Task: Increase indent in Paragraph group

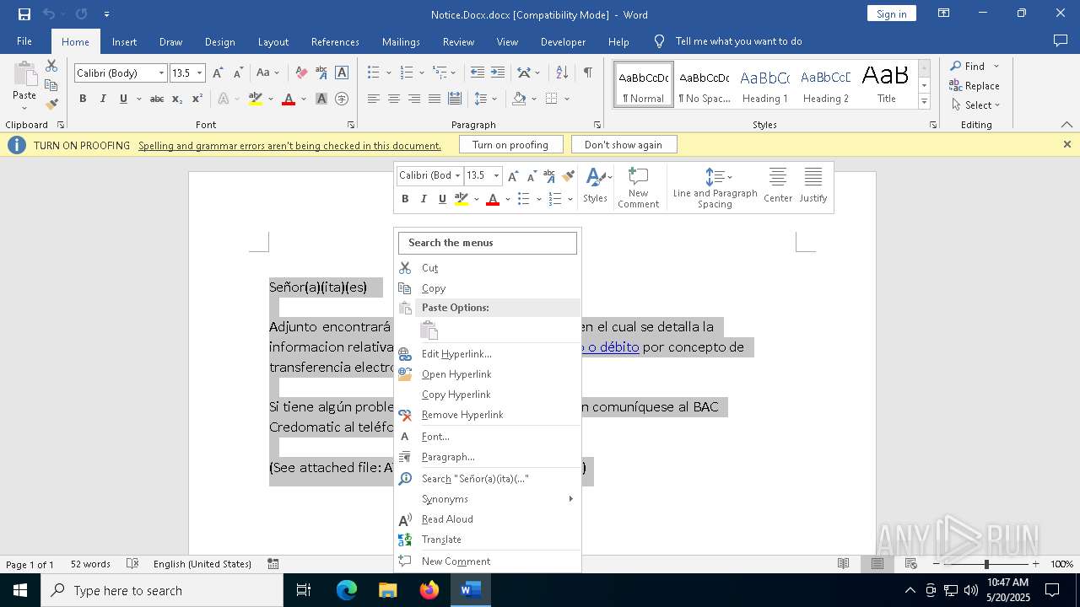Action: coord(498,73)
